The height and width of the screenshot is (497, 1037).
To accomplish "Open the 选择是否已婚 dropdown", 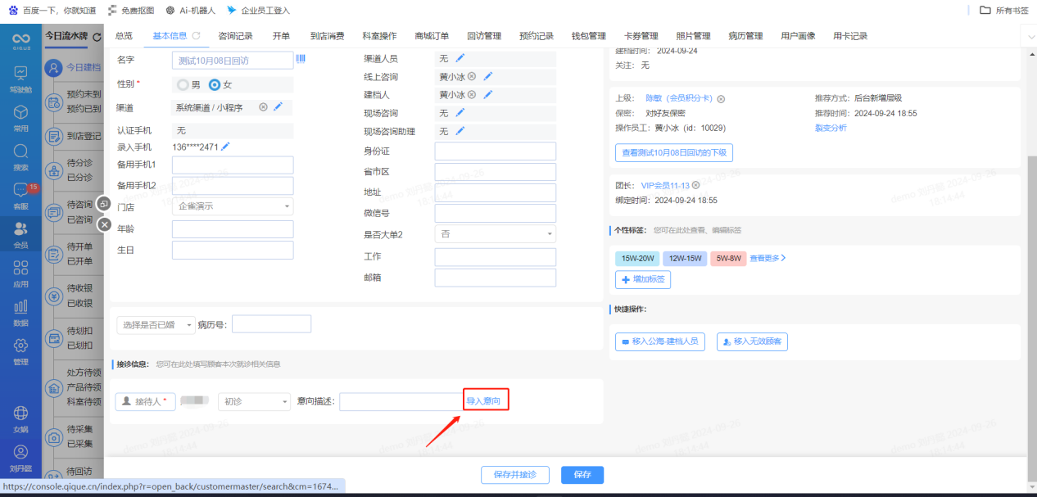I will point(156,324).
